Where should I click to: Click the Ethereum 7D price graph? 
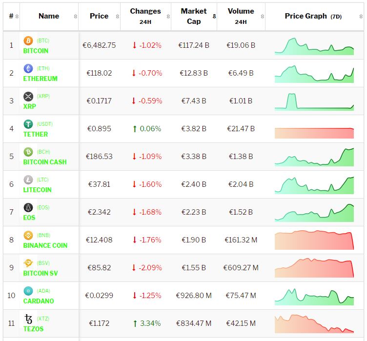[x=314, y=74]
